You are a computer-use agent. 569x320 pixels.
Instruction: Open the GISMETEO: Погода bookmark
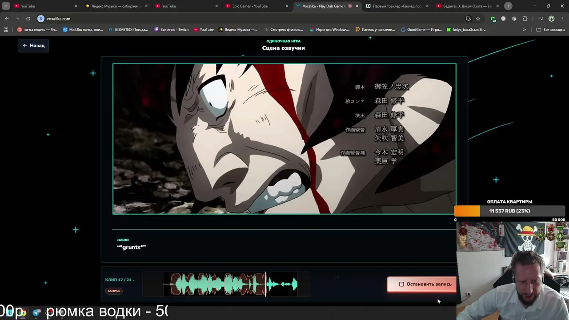pos(128,30)
